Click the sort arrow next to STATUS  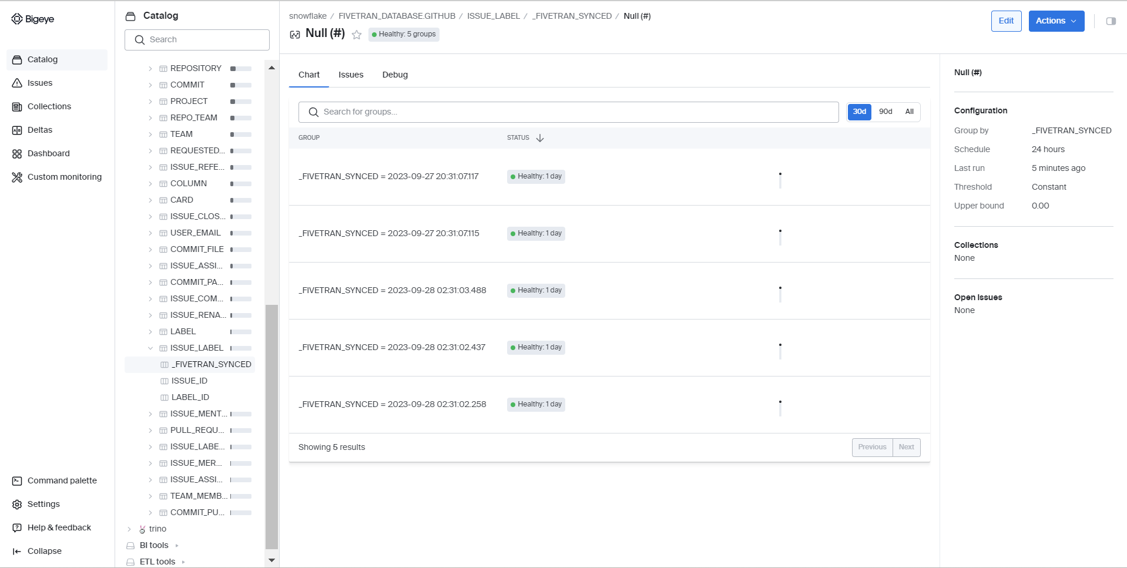point(540,138)
